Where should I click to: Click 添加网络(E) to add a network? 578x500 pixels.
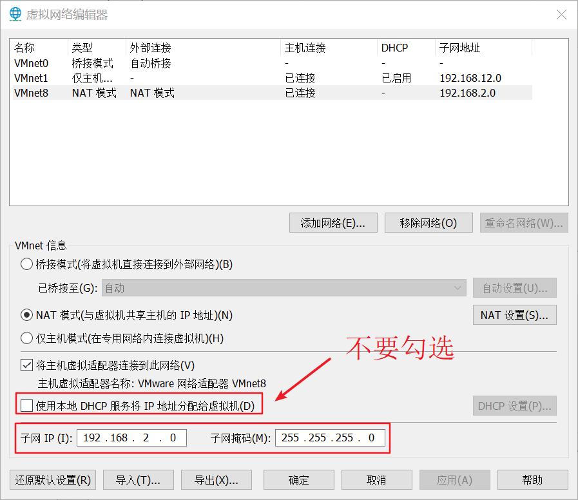pos(333,222)
